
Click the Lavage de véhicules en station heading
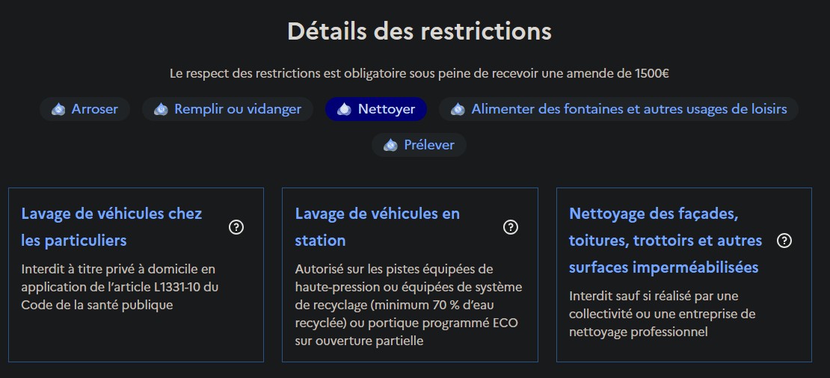click(x=378, y=227)
